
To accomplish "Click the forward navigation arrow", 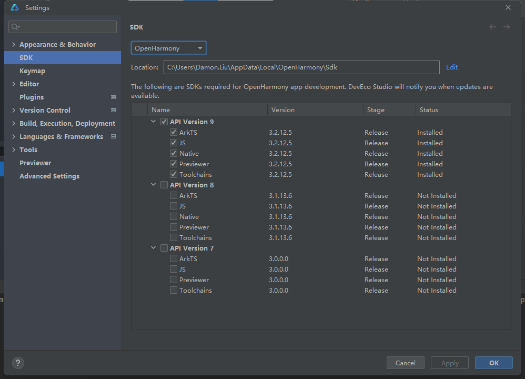I will point(507,27).
